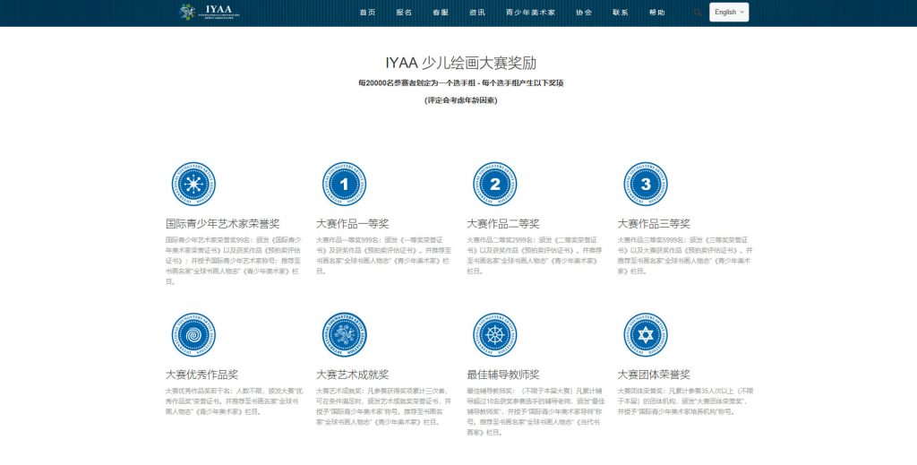Select heading 最佳辅导教师奖
Viewport: 917px width, 465px height.
coord(503,375)
